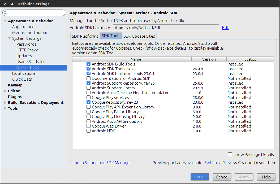Sort table by Version column header
280x184 pixels.
pos(209,59)
